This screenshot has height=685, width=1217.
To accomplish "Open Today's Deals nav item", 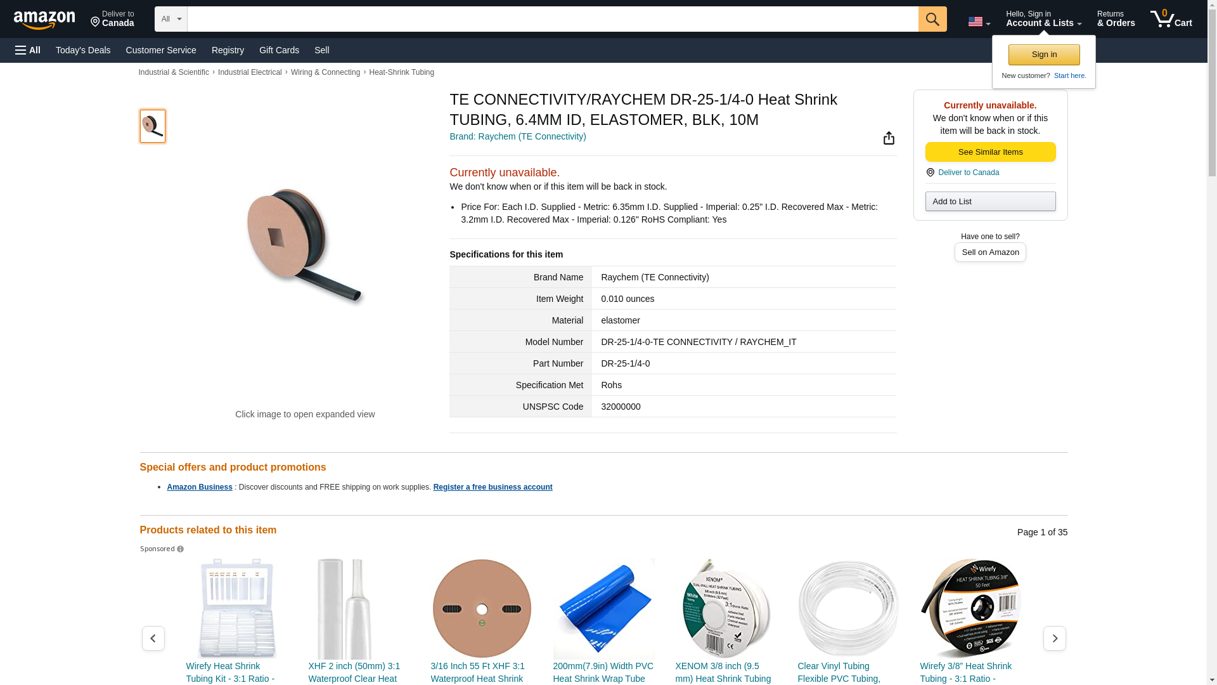I will pyautogui.click(x=83, y=50).
